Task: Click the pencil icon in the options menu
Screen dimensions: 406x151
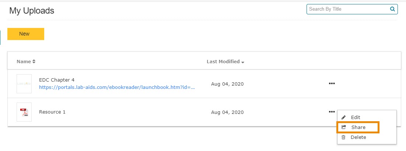Action: 344,118
